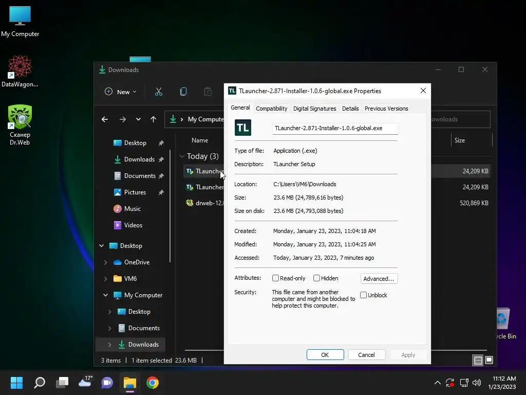The height and width of the screenshot is (395, 526).
Task: Switch to large thumbnails view icon
Action: (x=489, y=360)
